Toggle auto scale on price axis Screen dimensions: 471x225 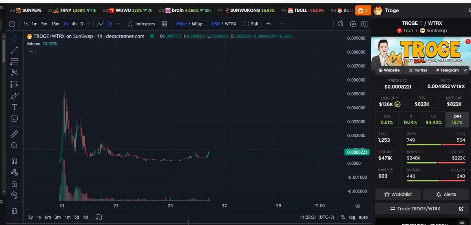click(x=363, y=217)
